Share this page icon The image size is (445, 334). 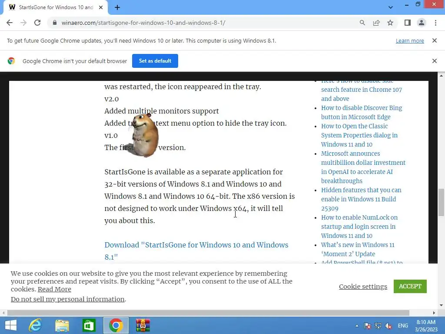pyautogui.click(x=376, y=23)
